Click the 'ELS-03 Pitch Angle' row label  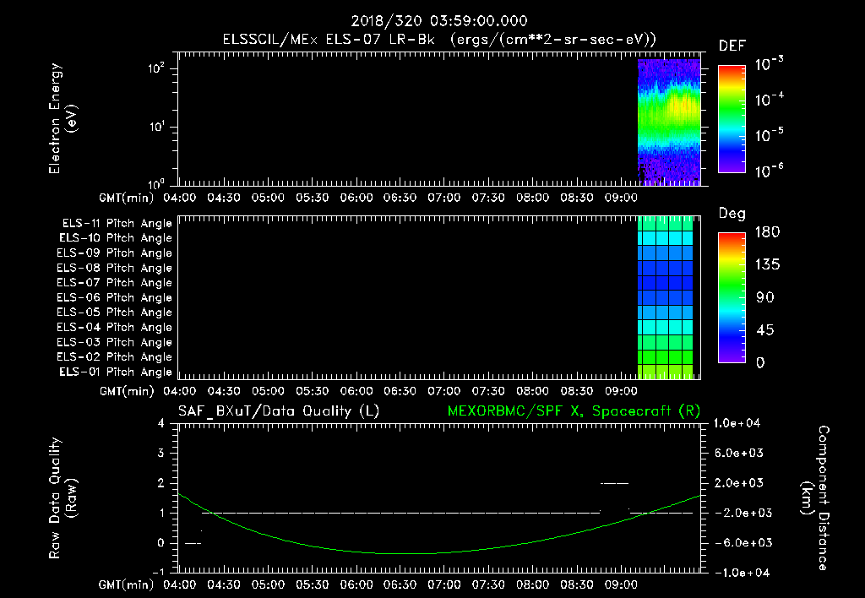[x=114, y=343]
